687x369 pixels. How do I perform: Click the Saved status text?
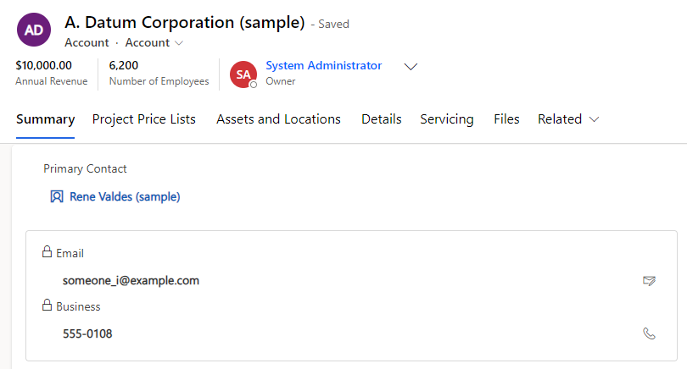click(333, 24)
